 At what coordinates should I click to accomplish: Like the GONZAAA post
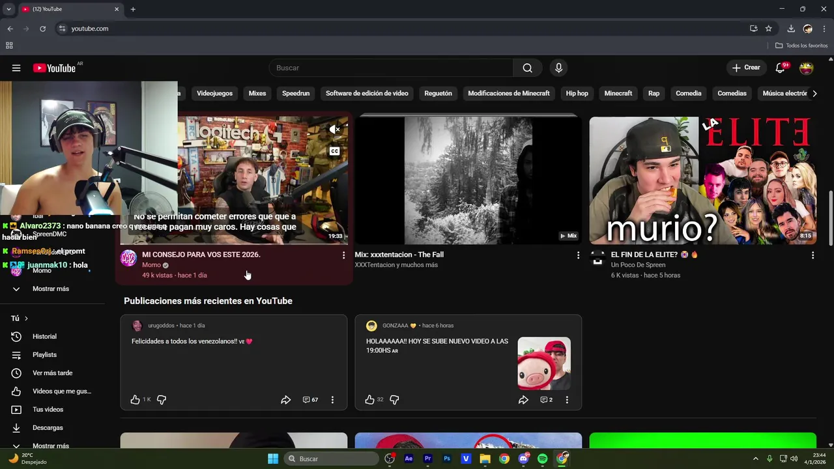(x=369, y=399)
